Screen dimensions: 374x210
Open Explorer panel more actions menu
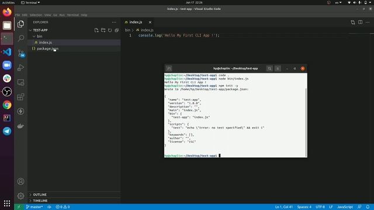click(x=114, y=22)
